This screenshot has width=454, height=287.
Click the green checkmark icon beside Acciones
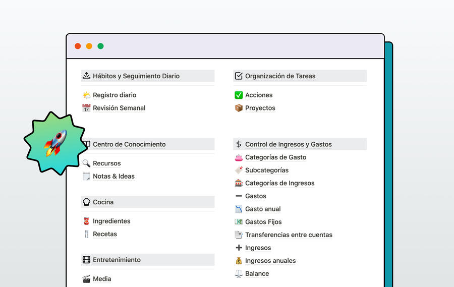[x=239, y=95]
